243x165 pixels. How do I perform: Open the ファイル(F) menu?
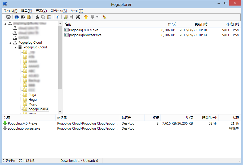11,11
